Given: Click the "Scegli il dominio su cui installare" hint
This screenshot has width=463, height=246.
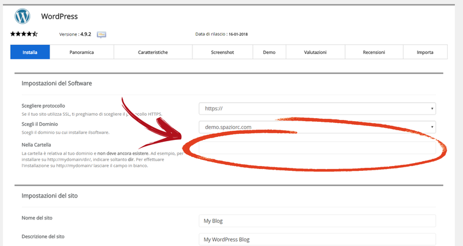Looking at the screenshot, I should pyautogui.click(x=65, y=133).
